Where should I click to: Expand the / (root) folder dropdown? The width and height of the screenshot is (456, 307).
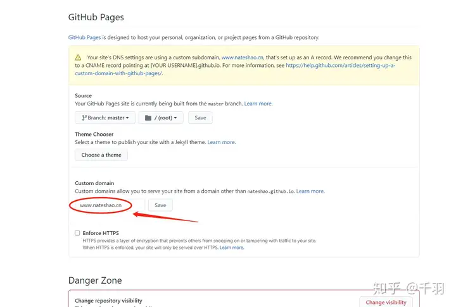click(161, 117)
